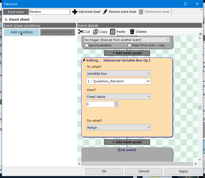Click the horizontal scrollbar right arrow

click(196, 164)
